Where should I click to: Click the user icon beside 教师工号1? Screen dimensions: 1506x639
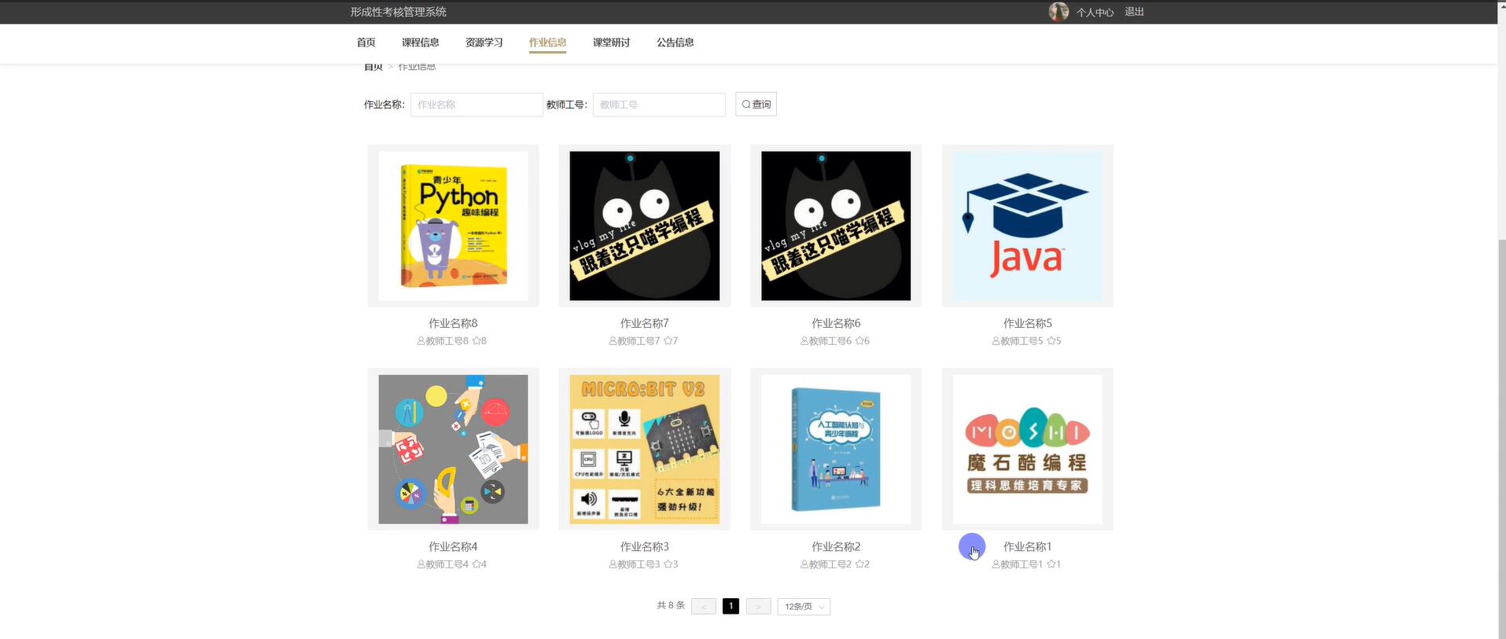[x=996, y=564]
